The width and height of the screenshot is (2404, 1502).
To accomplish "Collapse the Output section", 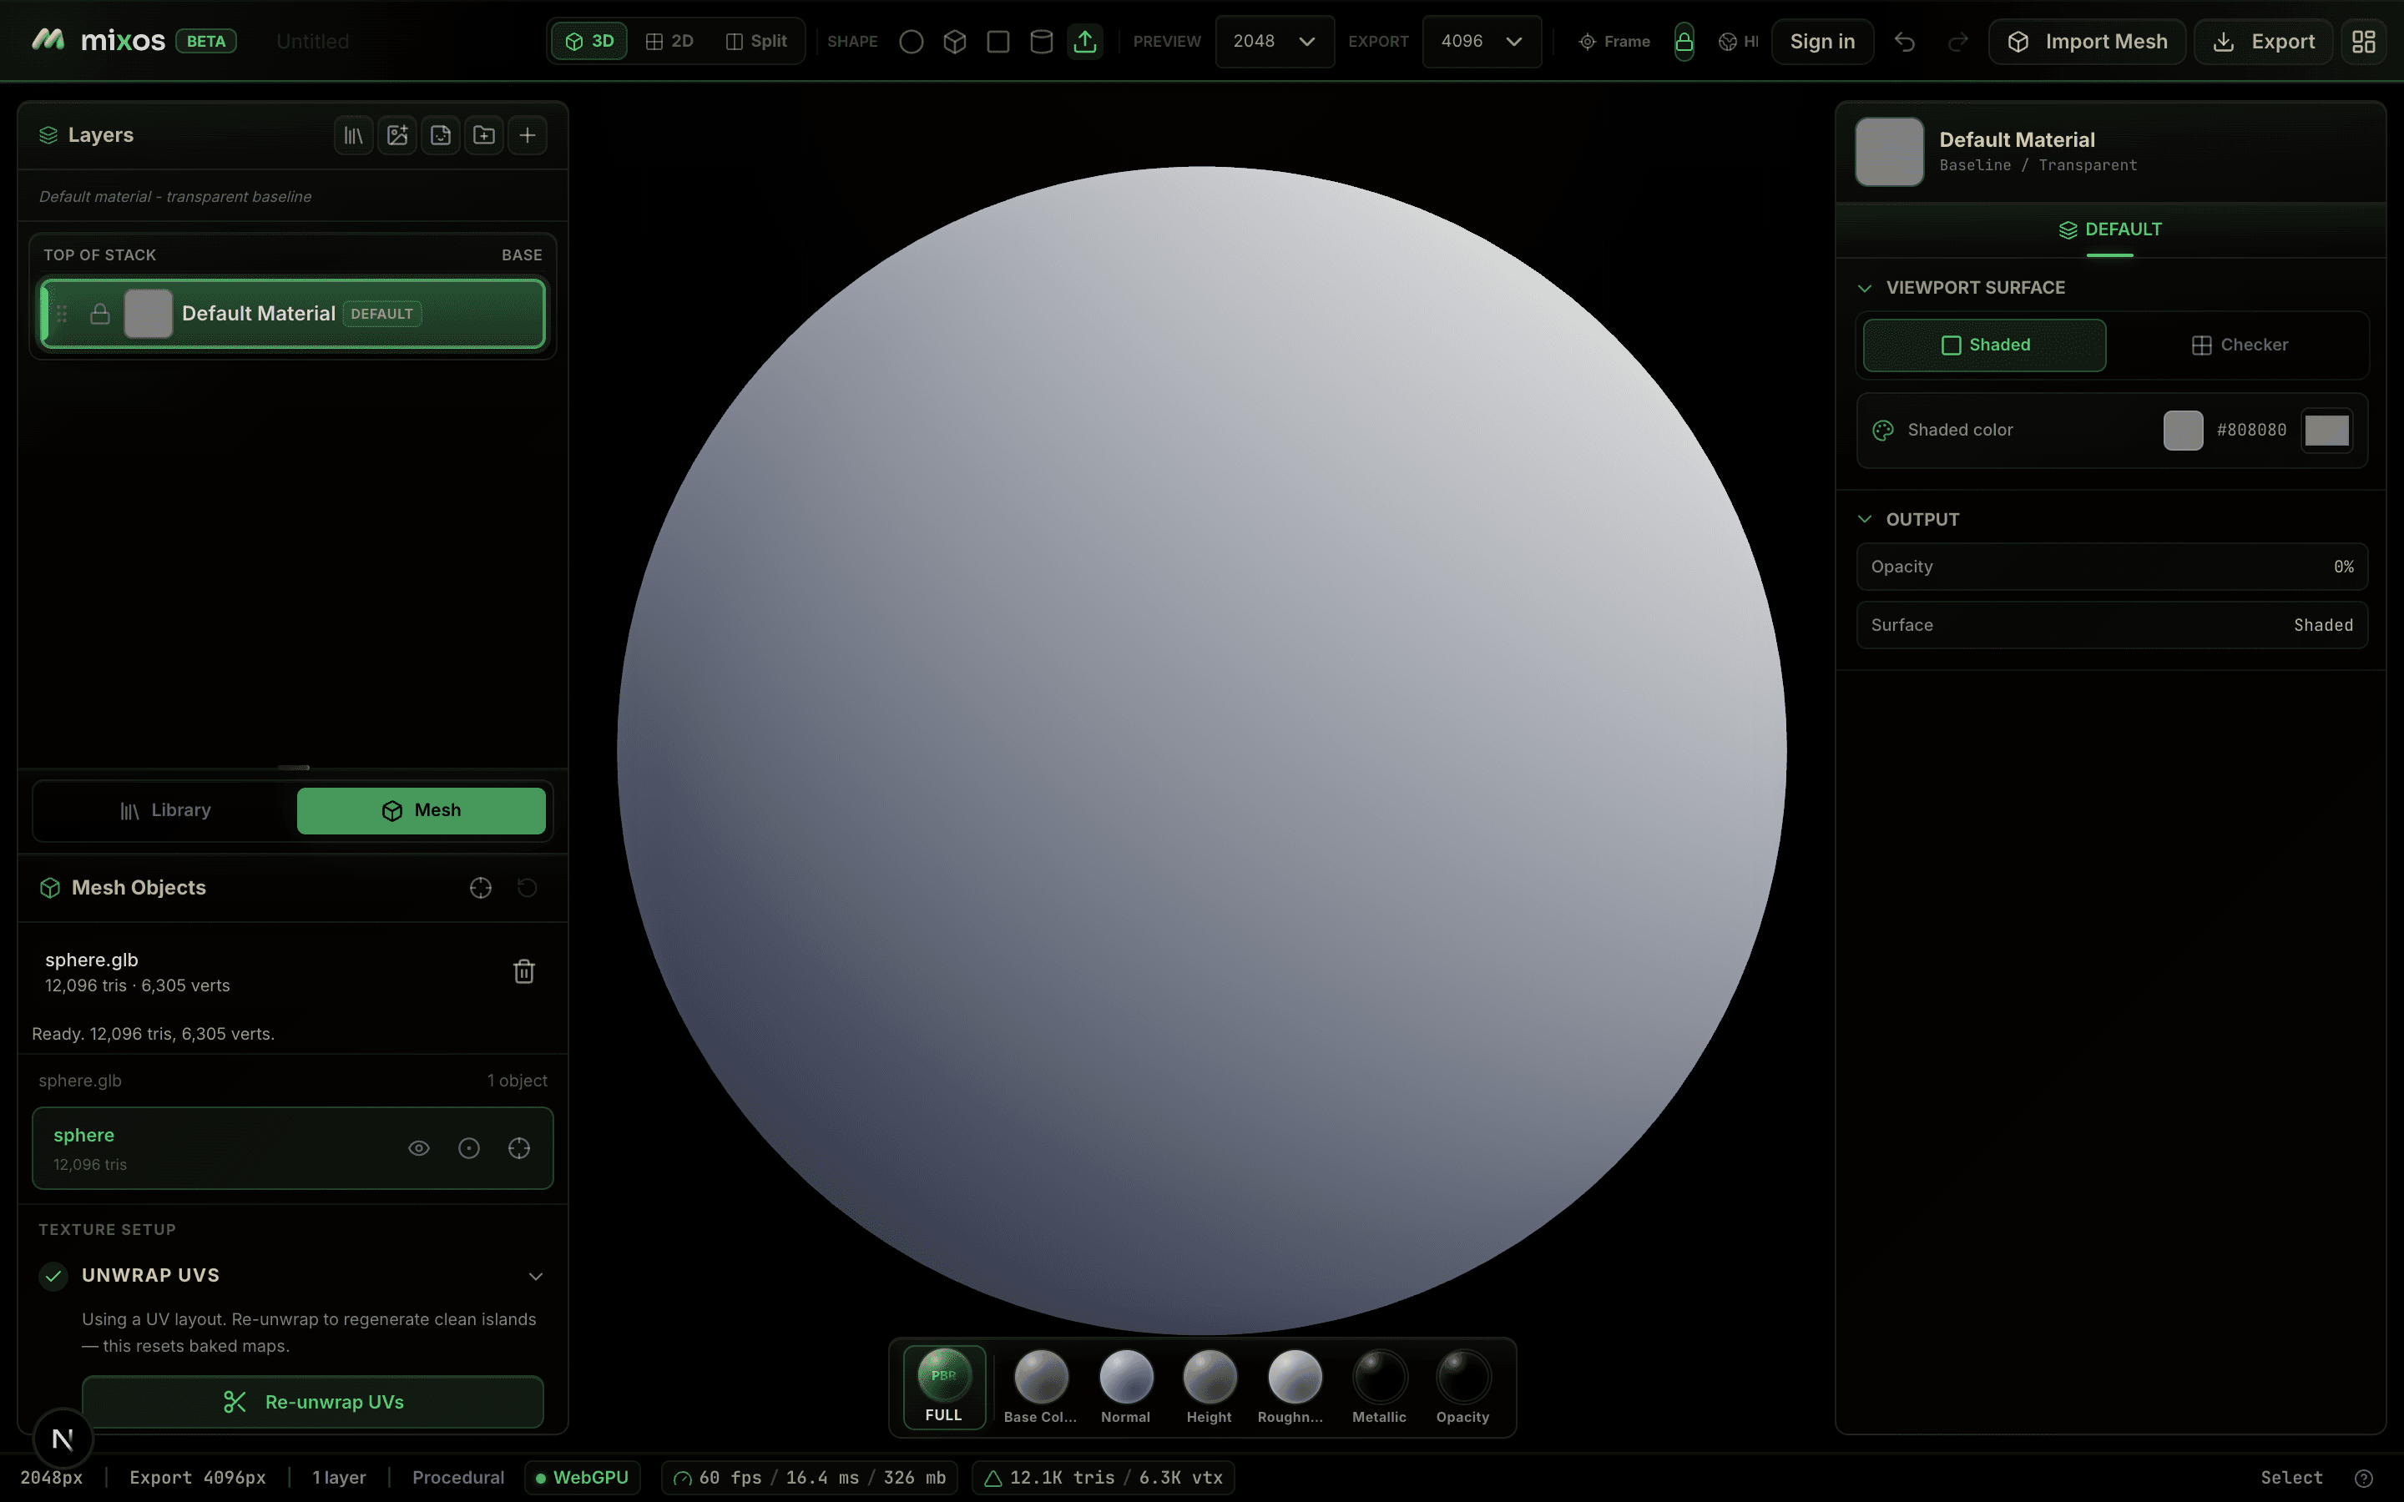I will (1865, 520).
